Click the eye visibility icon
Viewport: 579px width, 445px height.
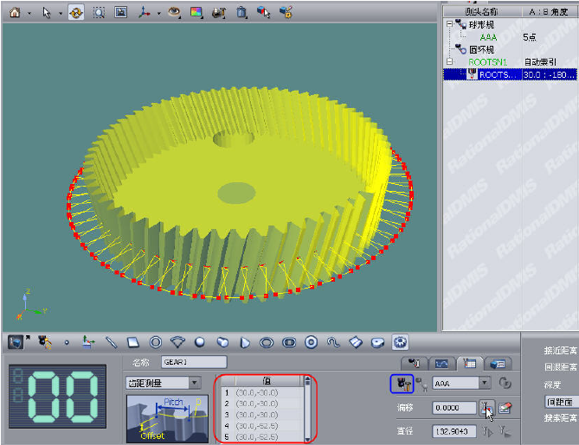(174, 13)
